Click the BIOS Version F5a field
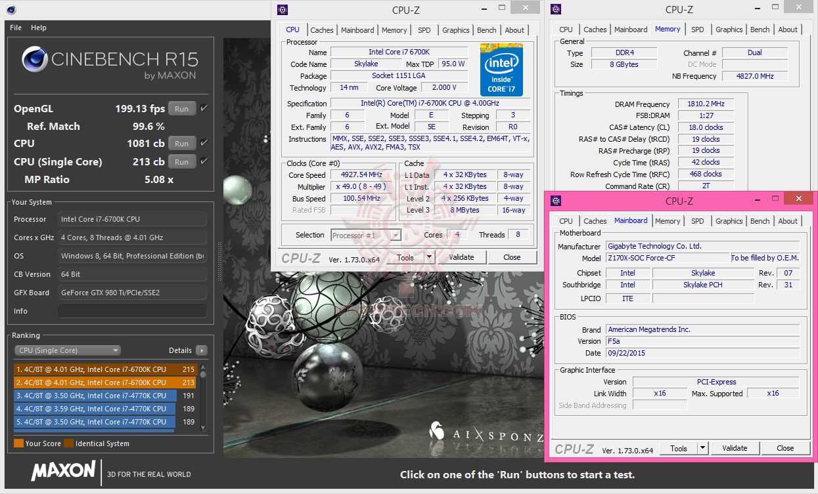The image size is (818, 494). coord(702,341)
